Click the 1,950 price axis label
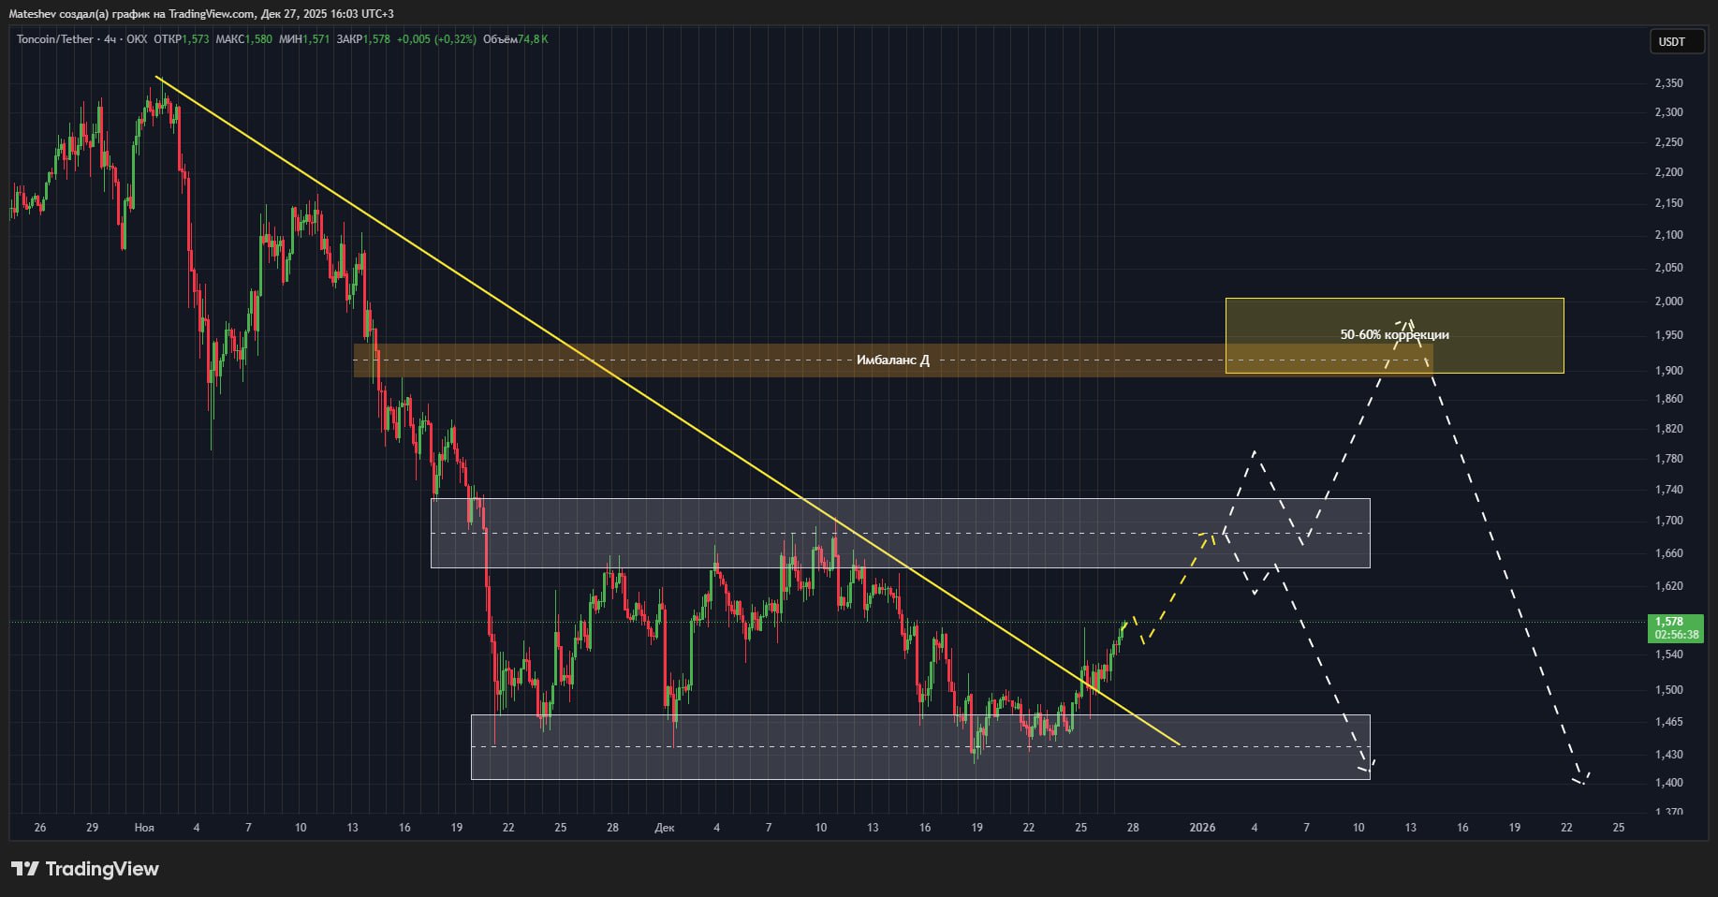The width and height of the screenshot is (1718, 897). click(1668, 335)
